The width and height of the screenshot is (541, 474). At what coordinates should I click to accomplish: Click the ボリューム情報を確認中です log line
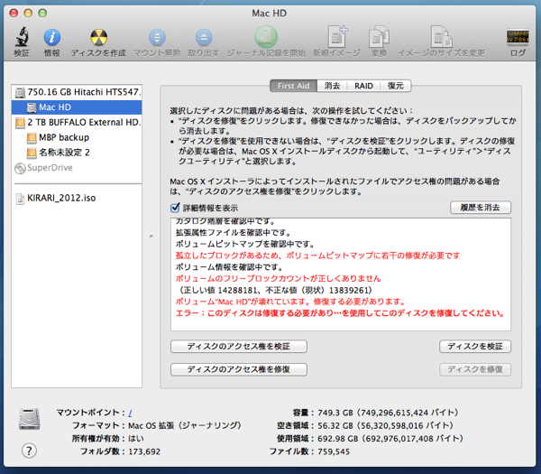pos(229,266)
